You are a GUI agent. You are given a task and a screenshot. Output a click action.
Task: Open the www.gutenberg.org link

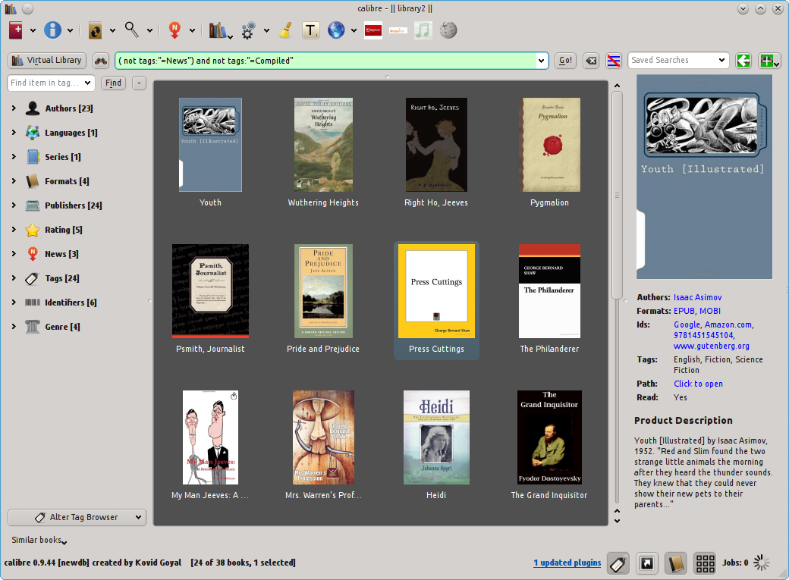pyautogui.click(x=712, y=346)
